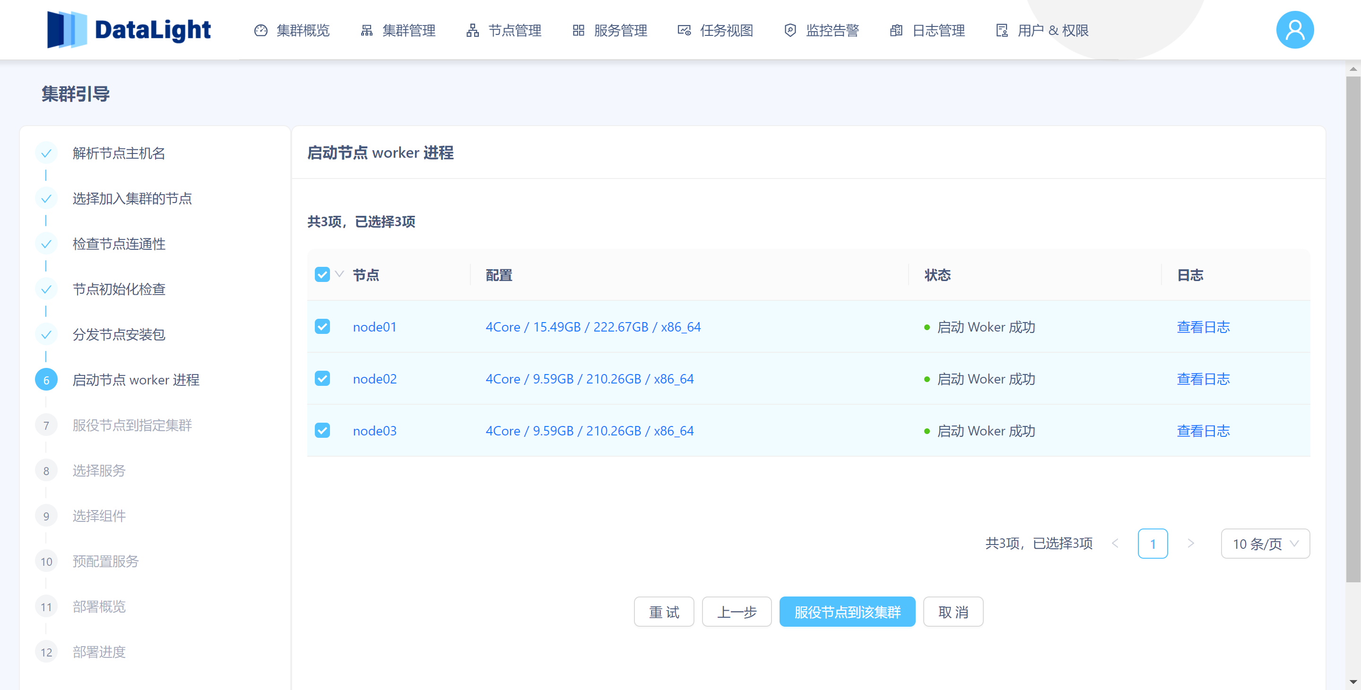This screenshot has height=690, width=1361.
Task: Click the step 9 circle icon
Action: 46,516
